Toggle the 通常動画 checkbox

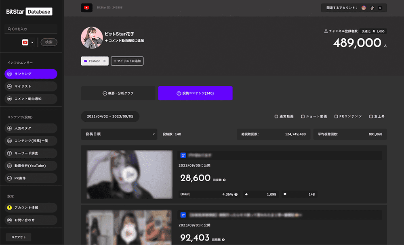coord(276,116)
